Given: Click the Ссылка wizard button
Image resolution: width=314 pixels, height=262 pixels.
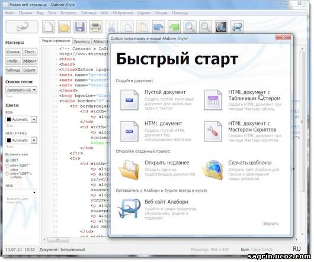Looking at the screenshot, I should [x=13, y=52].
